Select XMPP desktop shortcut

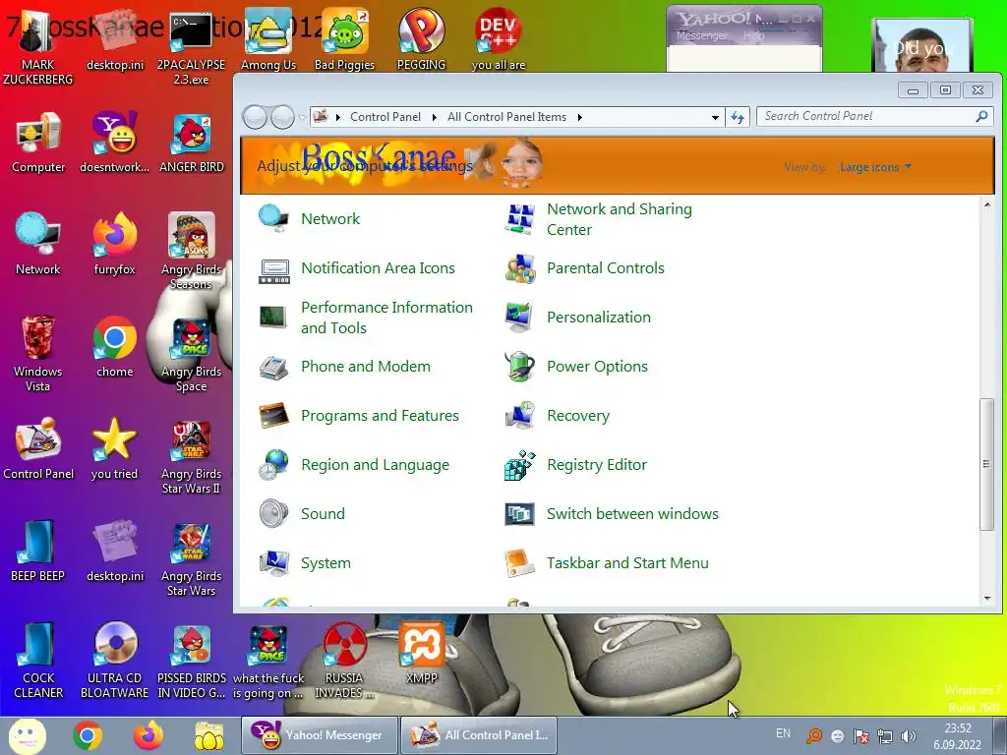coord(421,653)
